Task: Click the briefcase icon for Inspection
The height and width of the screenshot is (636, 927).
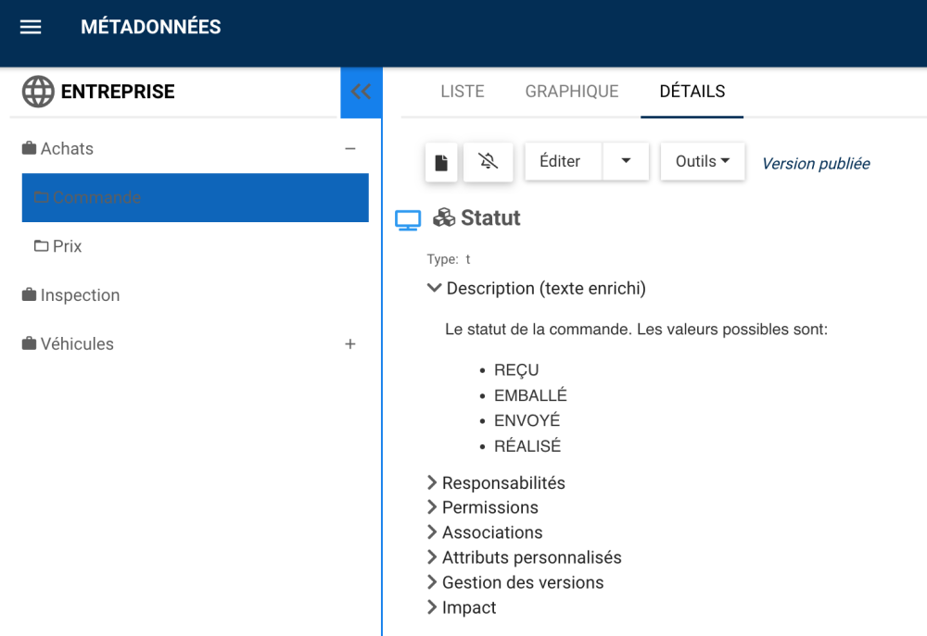Action: point(29,295)
